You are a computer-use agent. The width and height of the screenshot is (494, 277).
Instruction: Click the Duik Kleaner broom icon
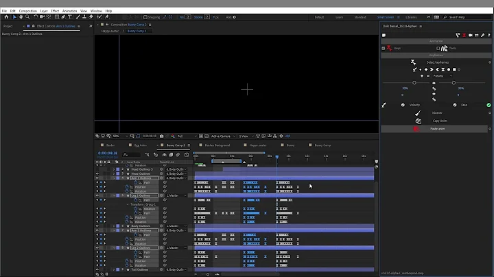tap(418, 113)
